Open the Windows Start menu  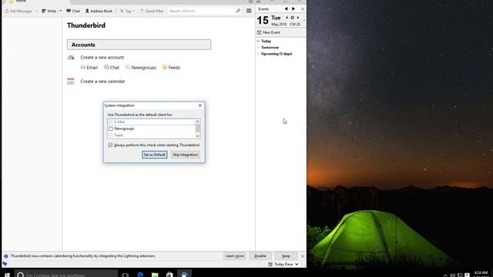(7, 275)
